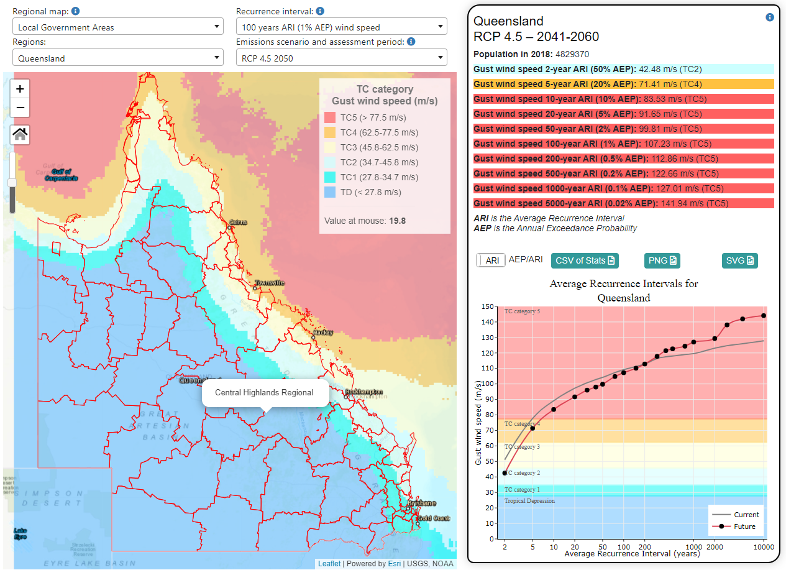The width and height of the screenshot is (786, 570).
Task: Click info icon beside Recurrence interval
Action: click(319, 11)
